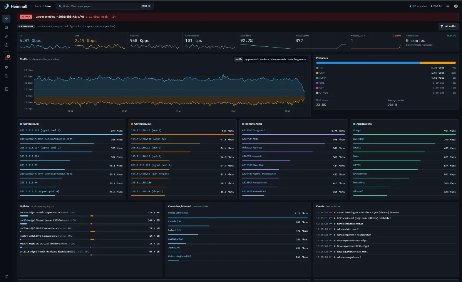Open the All traffic filter dropdown
Image resolution: width=462 pixels, height=282 pixels.
click(x=449, y=26)
